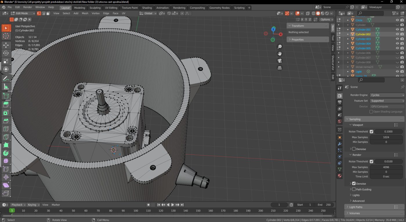Image resolution: width=406 pixels, height=222 pixels.
Task: Select the Cursor tool
Action: [x=6, y=36]
